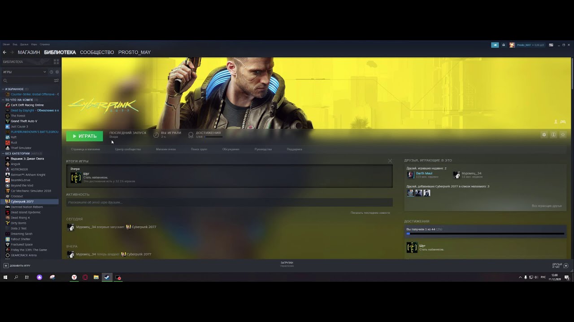Image resolution: width=574 pixels, height=322 pixels.
Task: Click the achievements progress bar
Action: click(485, 233)
